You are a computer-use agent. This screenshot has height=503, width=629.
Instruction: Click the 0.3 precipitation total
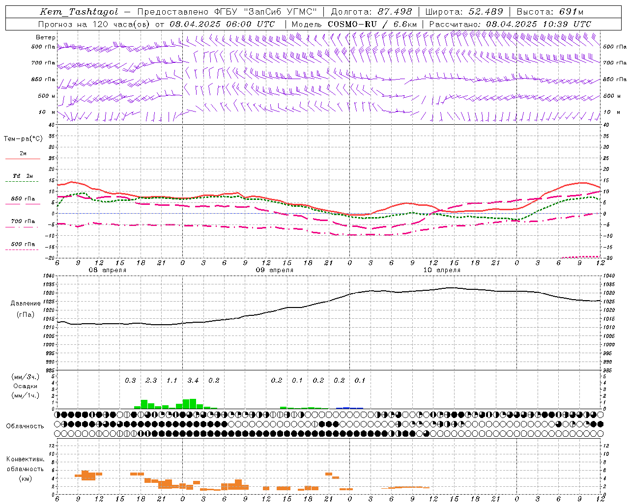130,381
